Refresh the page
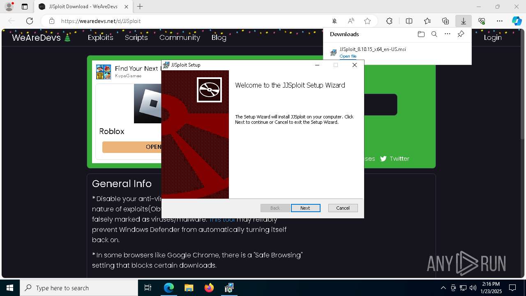Viewport: 526px width, 296px height. coord(30,21)
